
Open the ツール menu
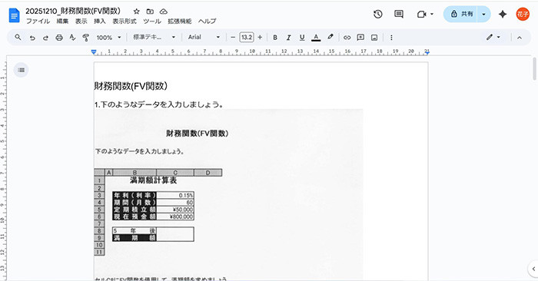(152, 21)
